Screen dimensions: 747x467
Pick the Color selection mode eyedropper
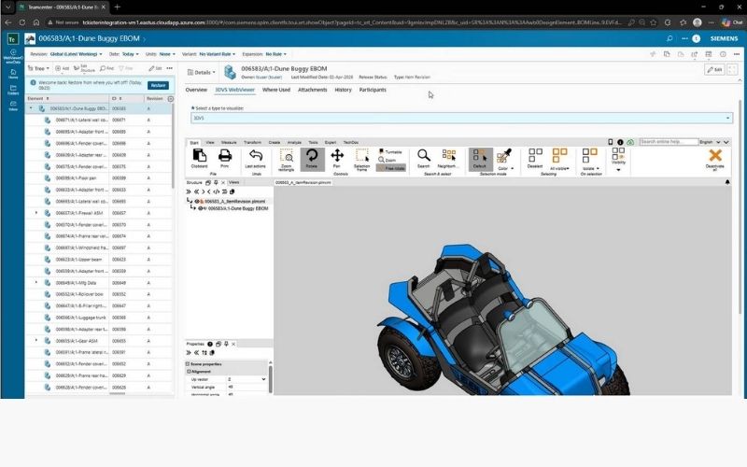tap(504, 156)
